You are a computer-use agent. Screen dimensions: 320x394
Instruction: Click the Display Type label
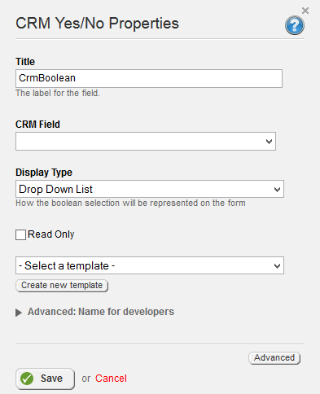pos(44,173)
